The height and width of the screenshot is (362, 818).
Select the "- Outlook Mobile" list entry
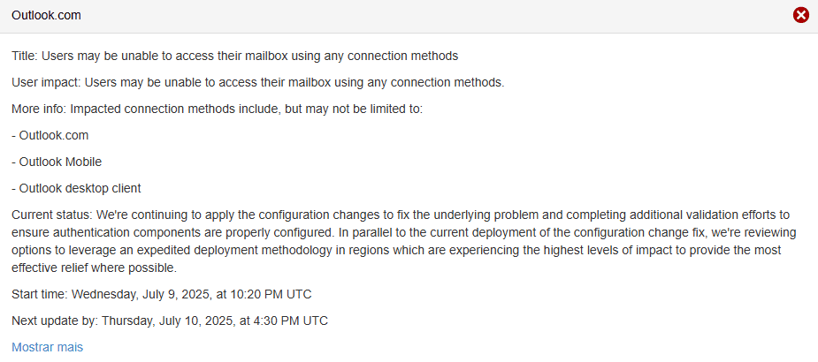[x=57, y=162]
